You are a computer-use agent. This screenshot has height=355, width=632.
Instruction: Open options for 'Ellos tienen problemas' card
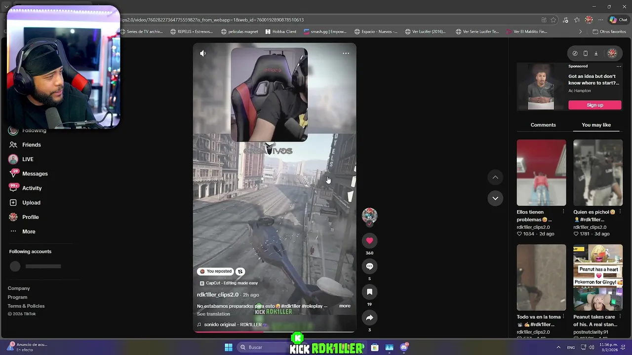563,212
